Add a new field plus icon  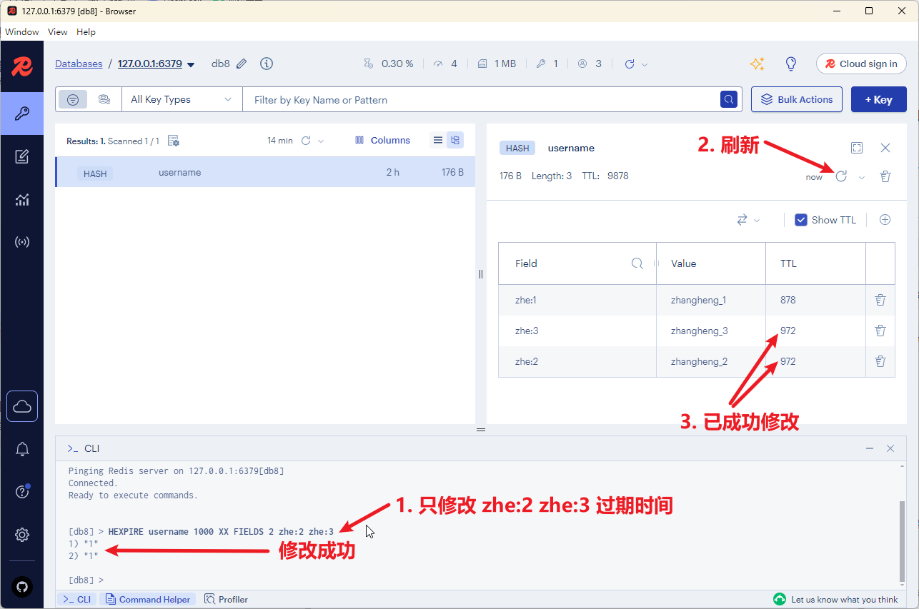(x=885, y=220)
